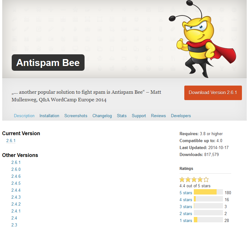The height and width of the screenshot is (228, 247).
Task: Pick other version 2.4.2
Action: [x=16, y=204]
